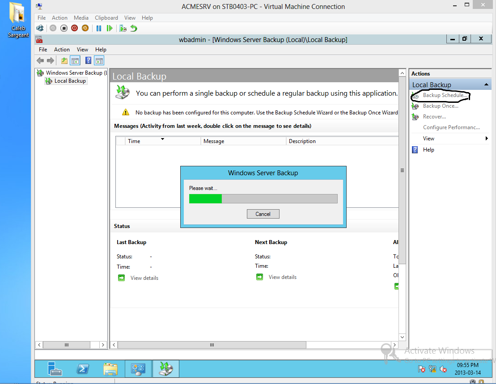Click View details under Next Backup
The height and width of the screenshot is (384, 496).
(283, 277)
